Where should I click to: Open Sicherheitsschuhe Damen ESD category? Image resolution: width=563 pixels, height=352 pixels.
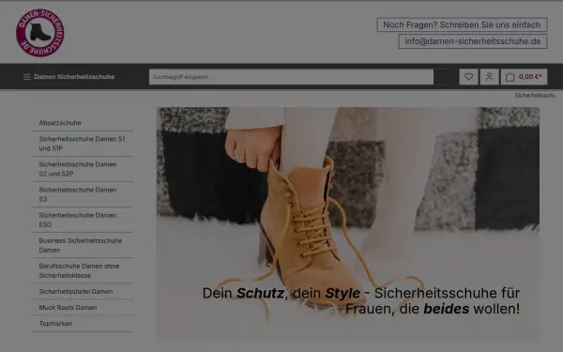tap(83, 220)
